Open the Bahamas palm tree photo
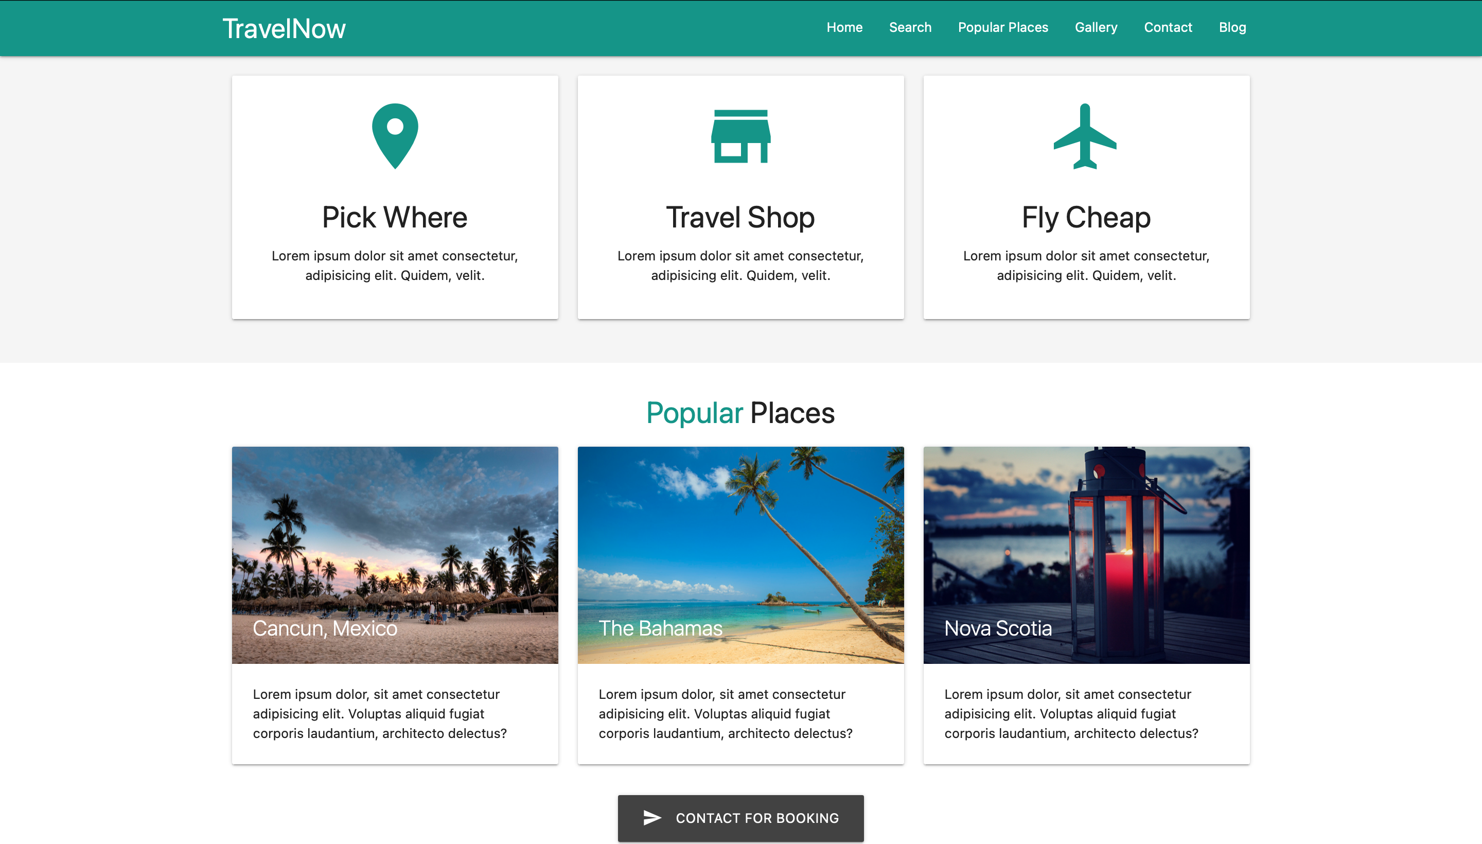This screenshot has height=844, width=1482. 740,555
